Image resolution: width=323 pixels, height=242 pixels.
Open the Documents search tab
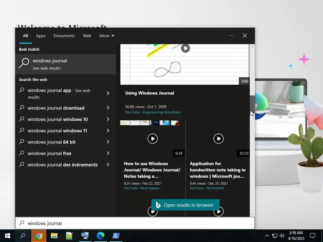pos(64,36)
